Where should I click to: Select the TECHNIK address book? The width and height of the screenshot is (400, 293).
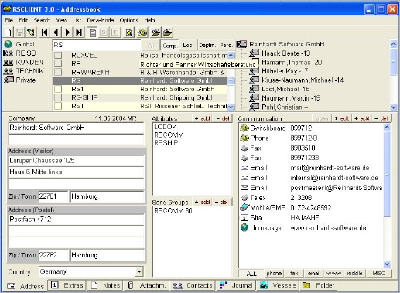(x=24, y=71)
